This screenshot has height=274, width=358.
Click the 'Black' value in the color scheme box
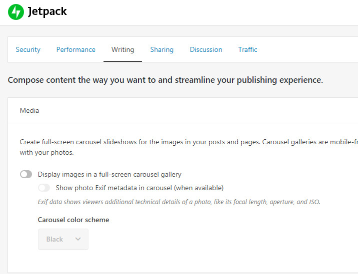(x=54, y=239)
